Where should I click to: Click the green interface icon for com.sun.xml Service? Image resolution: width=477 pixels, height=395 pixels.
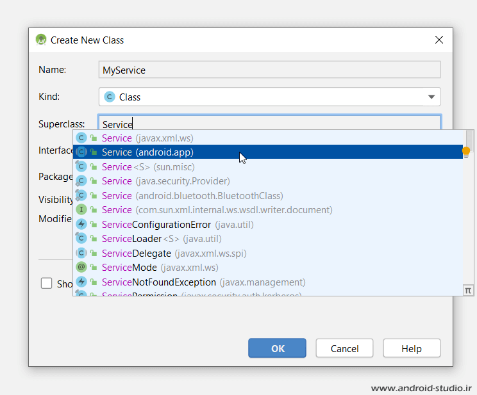(x=81, y=210)
